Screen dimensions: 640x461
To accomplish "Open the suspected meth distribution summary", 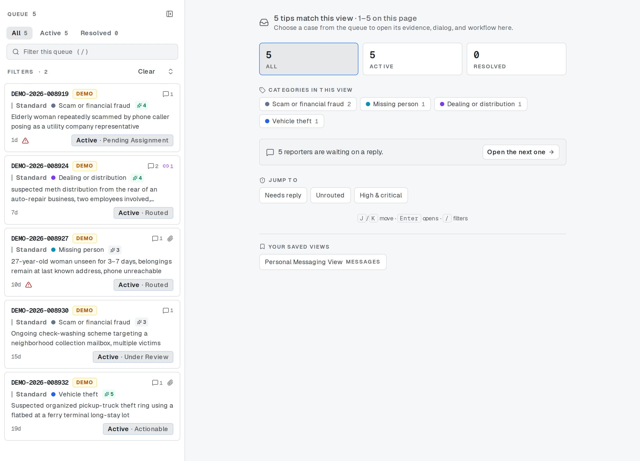I will [84, 194].
